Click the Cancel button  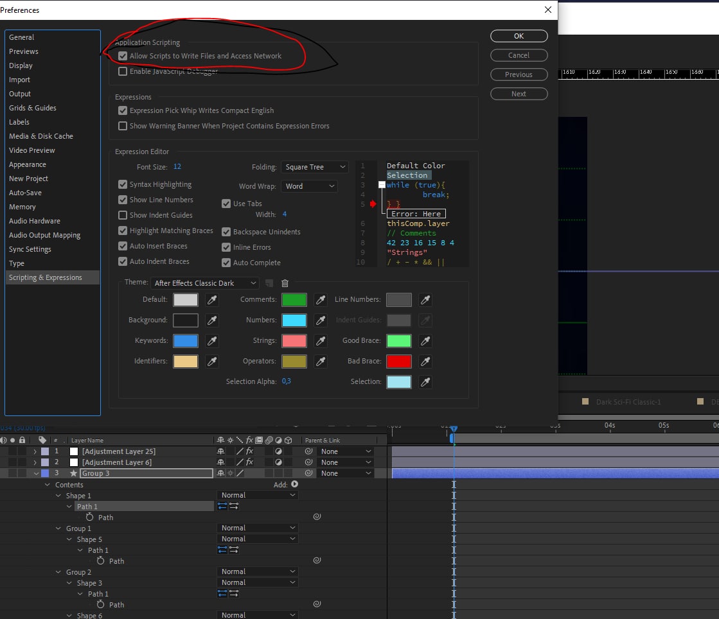click(x=519, y=55)
